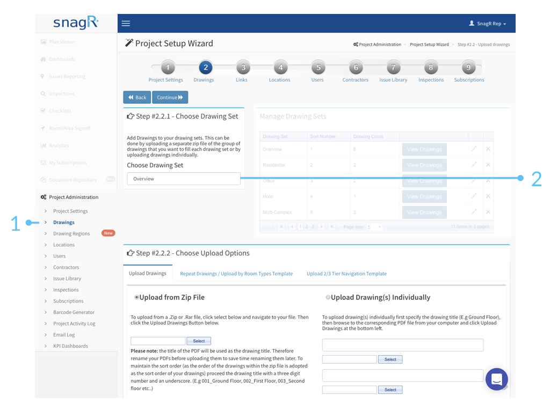Click the Subscriptions wizard step label
Screen dimensions: 550x412
[469, 80]
